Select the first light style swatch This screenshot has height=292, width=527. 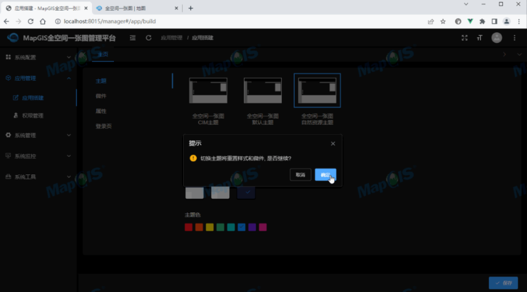point(194,193)
